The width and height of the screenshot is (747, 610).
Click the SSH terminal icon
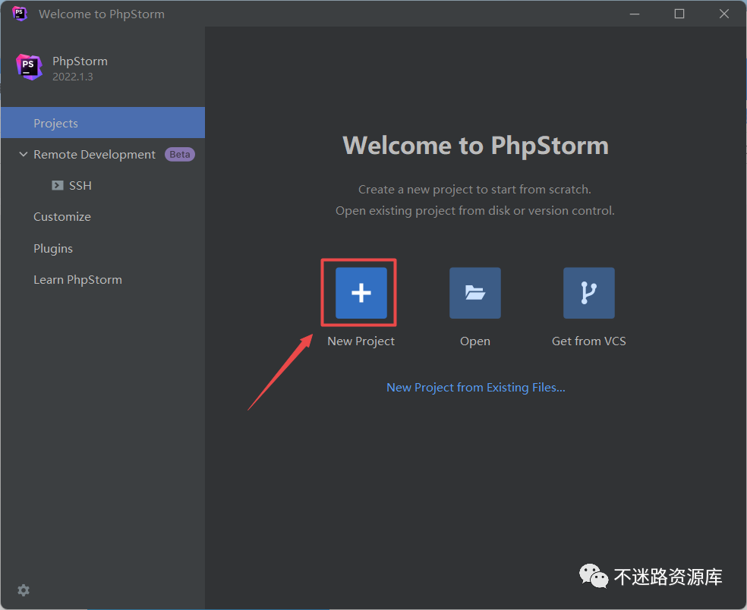click(x=58, y=185)
